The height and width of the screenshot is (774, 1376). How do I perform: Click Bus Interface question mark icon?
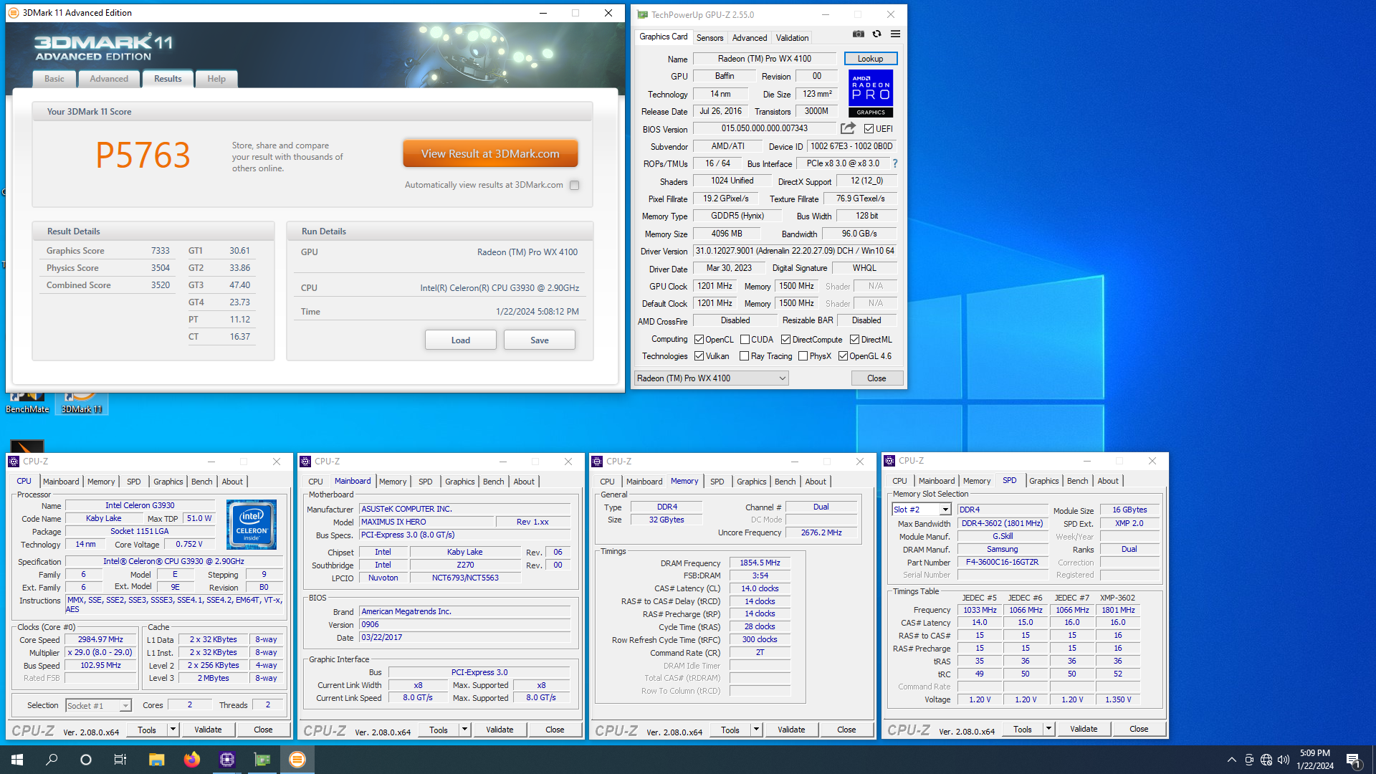pos(894,163)
